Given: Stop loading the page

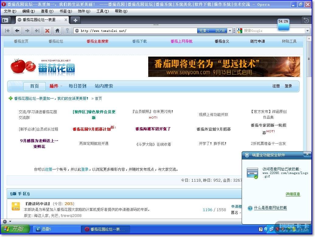Looking at the screenshot, I should (x=47, y=31).
